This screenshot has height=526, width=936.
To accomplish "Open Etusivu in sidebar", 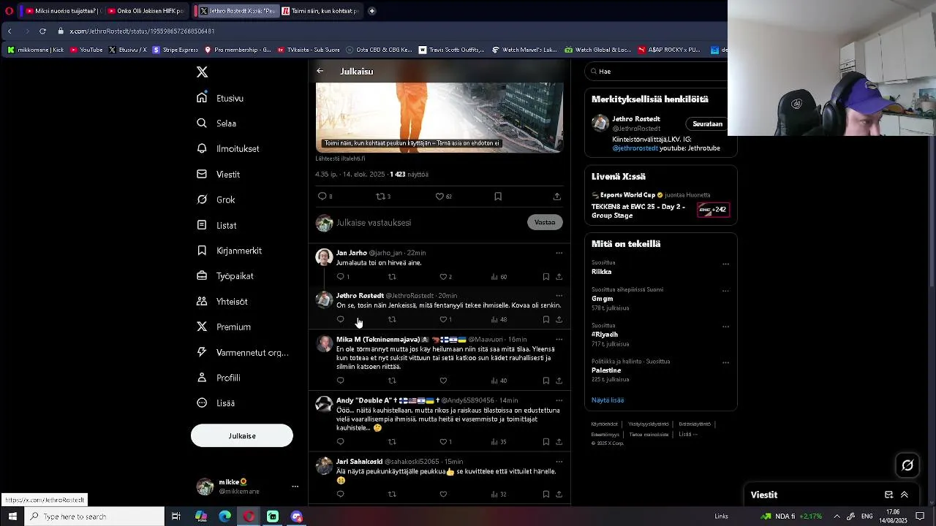I will 220,98.
